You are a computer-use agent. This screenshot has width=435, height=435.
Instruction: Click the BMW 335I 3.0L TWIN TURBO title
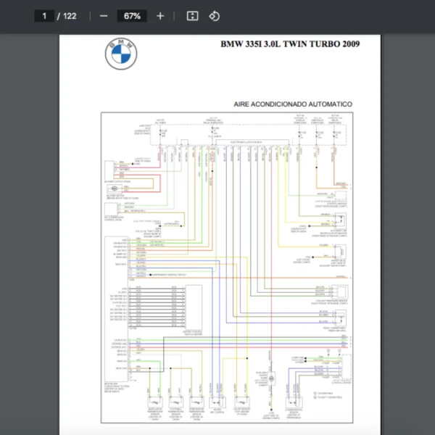[x=290, y=44]
